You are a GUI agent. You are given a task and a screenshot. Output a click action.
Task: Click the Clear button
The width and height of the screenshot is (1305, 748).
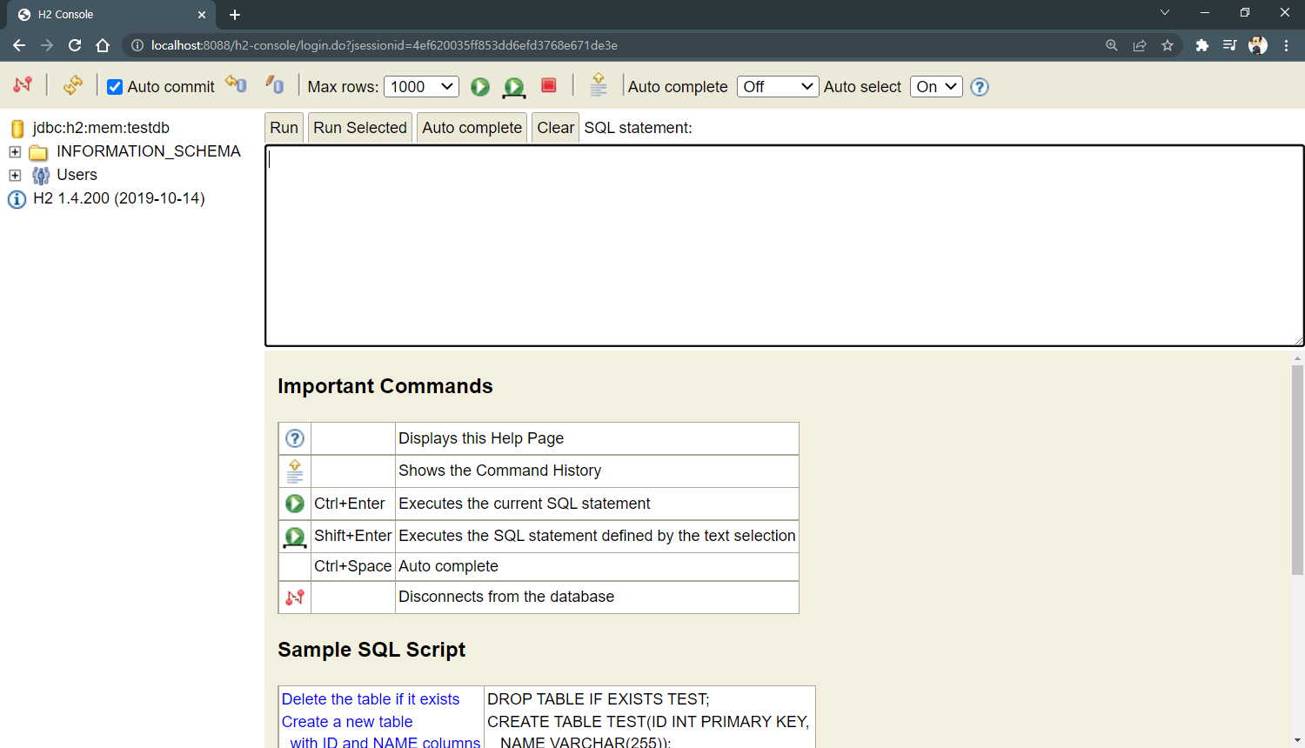(x=555, y=128)
